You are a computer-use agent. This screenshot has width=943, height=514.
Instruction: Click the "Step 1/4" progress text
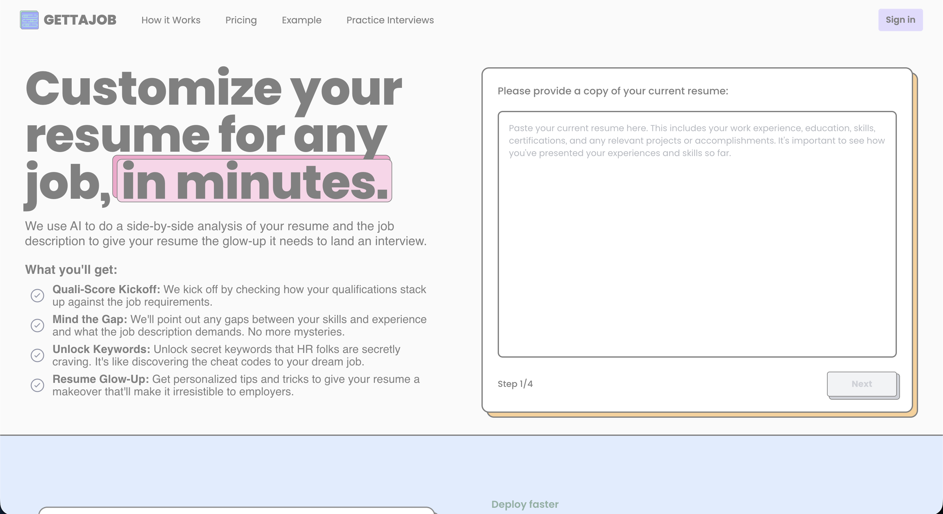tap(515, 384)
